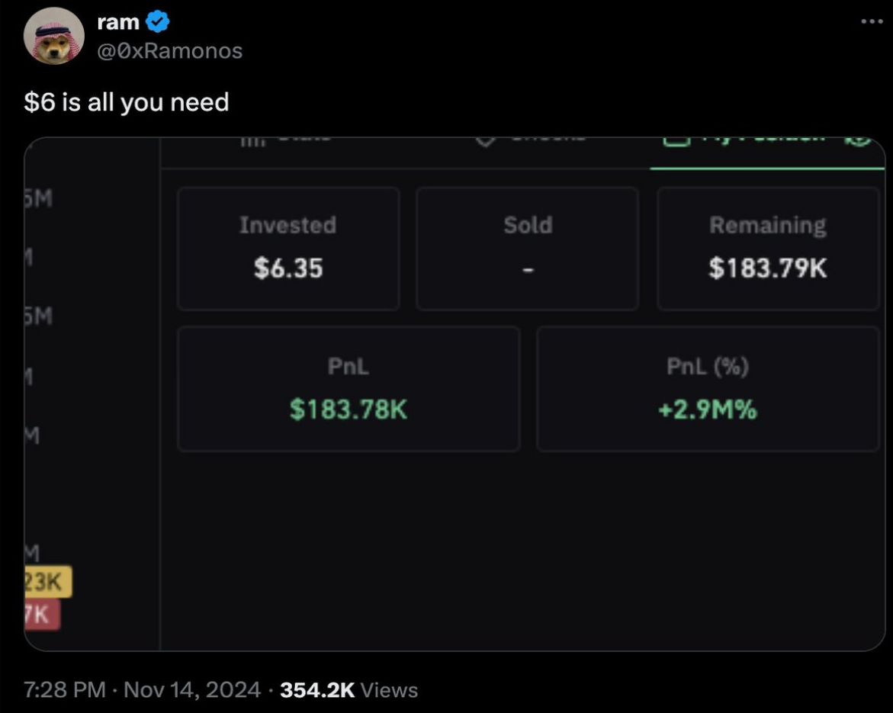
Task: Toggle the eye visibility icon
Action: click(859, 140)
